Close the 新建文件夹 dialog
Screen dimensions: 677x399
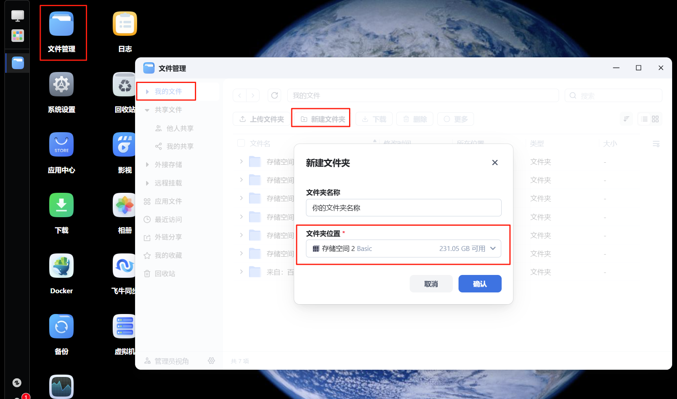[x=495, y=163]
